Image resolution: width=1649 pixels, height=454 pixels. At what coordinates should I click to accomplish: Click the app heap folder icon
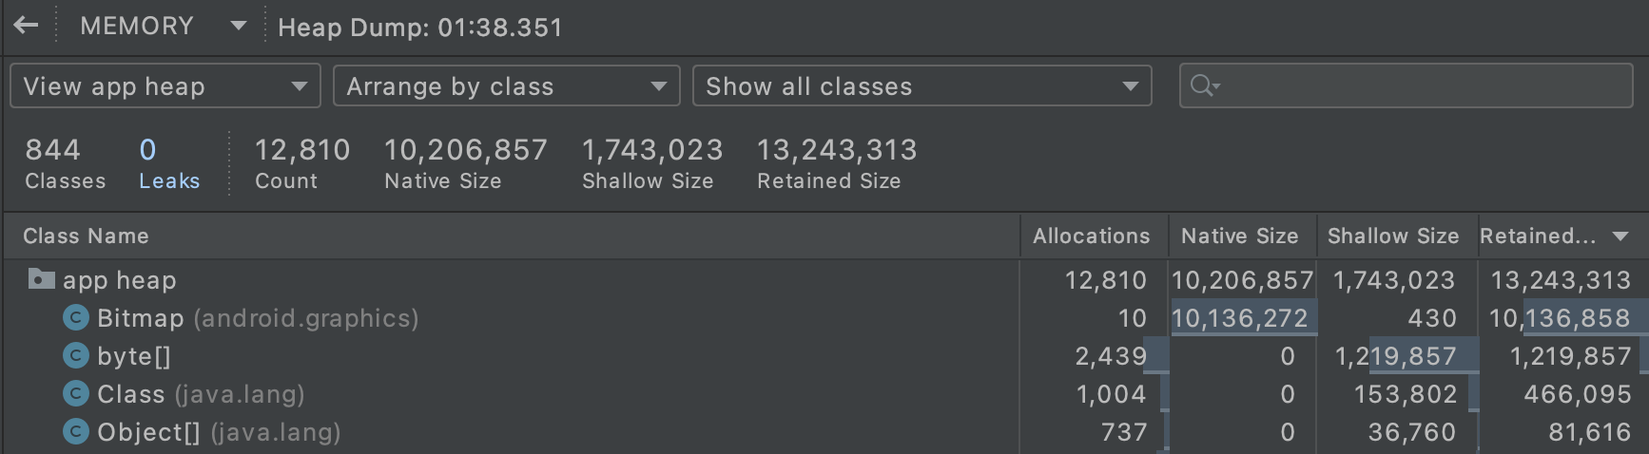[x=42, y=279]
